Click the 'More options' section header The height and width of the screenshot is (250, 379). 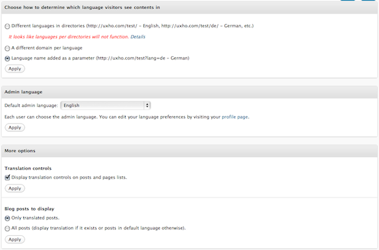coord(189,151)
